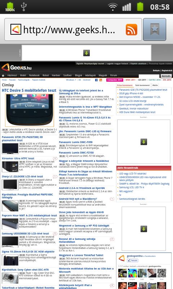
Task: Tap the URL address field
Action: [x=73, y=30]
